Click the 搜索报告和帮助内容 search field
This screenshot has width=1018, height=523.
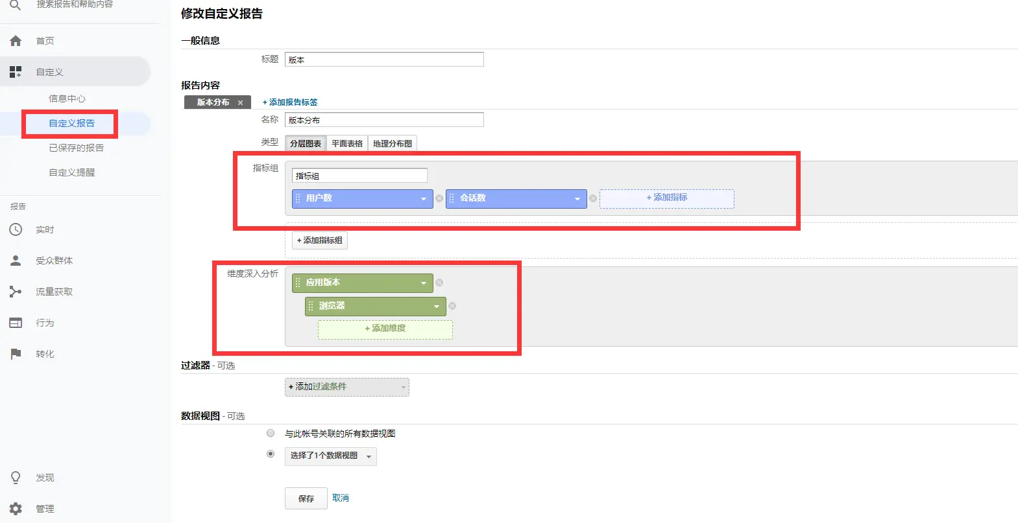click(75, 5)
